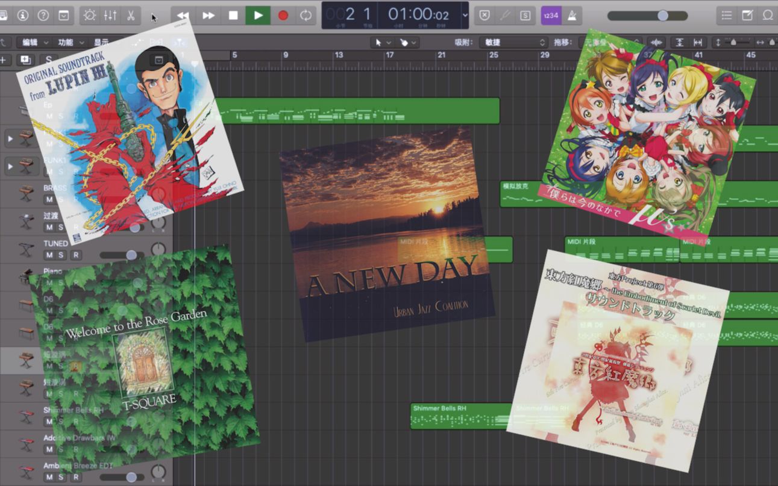This screenshot has height=486, width=778.
Task: Select the BRASS track instrument icon
Action: [x=26, y=193]
